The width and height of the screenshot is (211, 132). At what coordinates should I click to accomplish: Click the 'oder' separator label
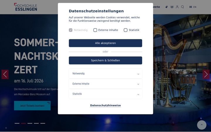pos(105,52)
